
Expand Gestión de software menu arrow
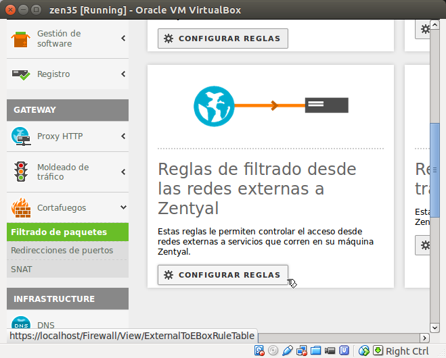tap(123, 39)
